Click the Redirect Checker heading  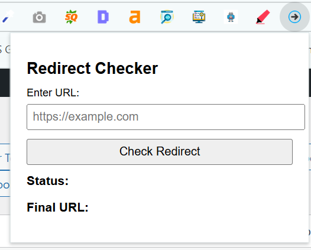tap(92, 69)
